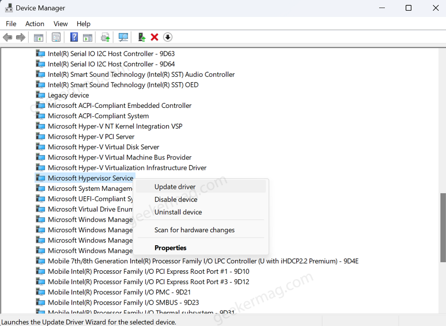
Task: Select Microsoft Hyper-V PCI Server entry
Action: pos(91,137)
